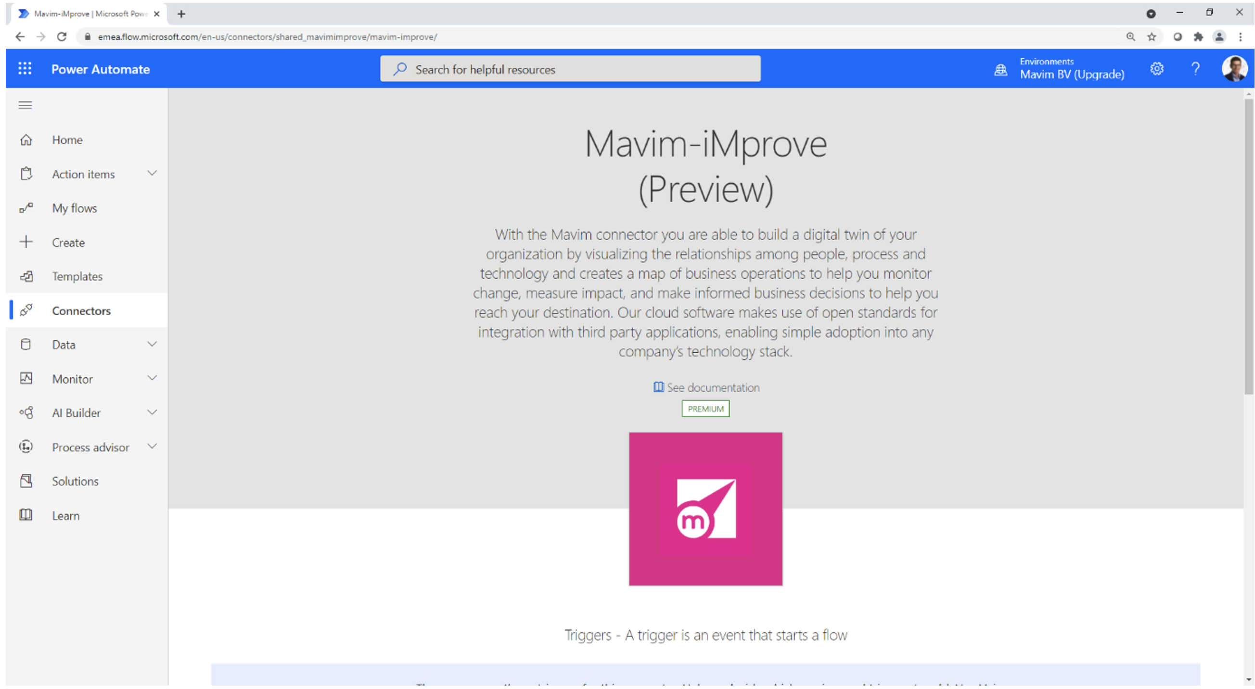Click the Search for helpful resources field
The image size is (1255, 689).
(570, 69)
